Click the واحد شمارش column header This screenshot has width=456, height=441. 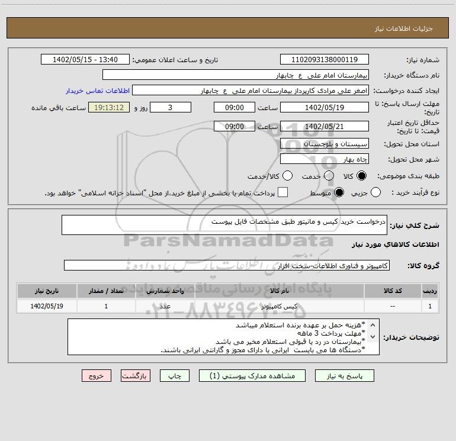(x=165, y=291)
